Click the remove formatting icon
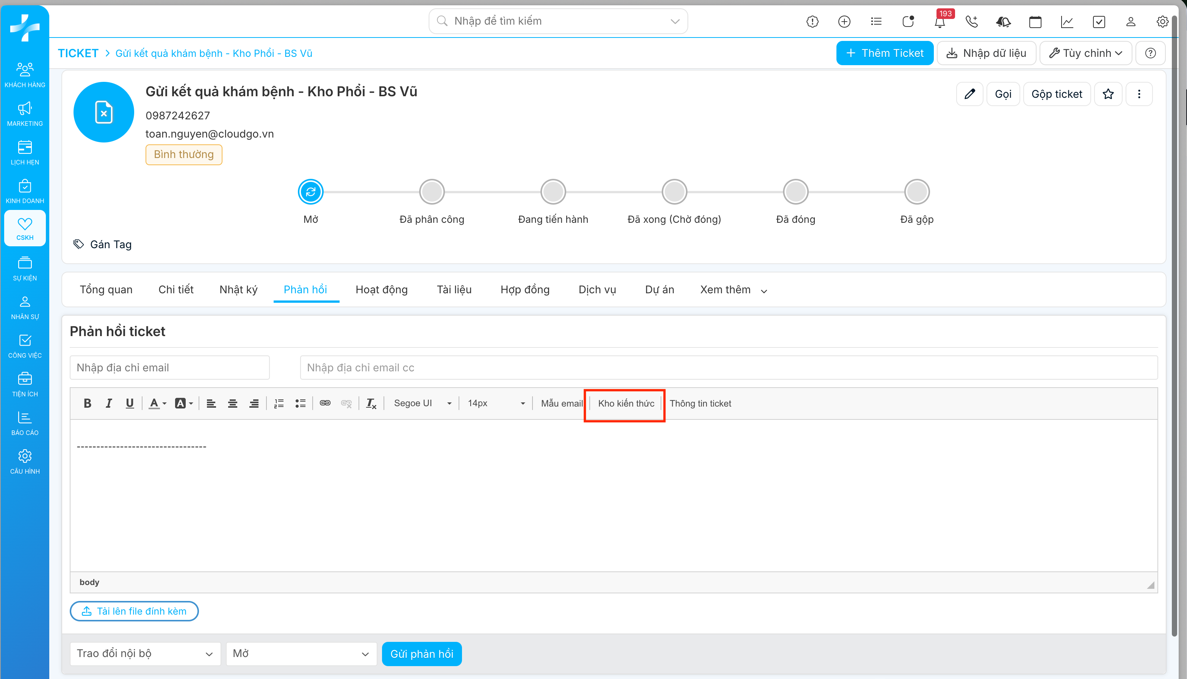 tap(371, 404)
